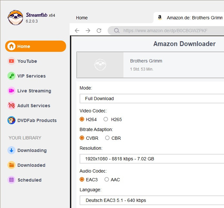The width and height of the screenshot is (224, 208).
Task: Open Scheduled in Your Library
Action: 29,180
